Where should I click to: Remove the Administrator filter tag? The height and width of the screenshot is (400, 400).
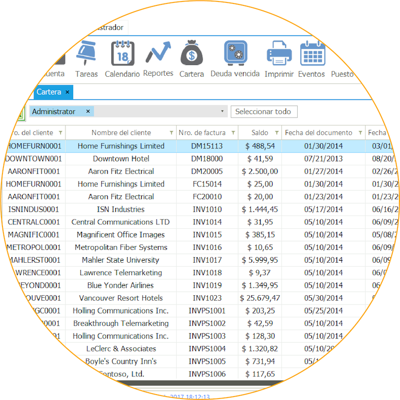88,112
